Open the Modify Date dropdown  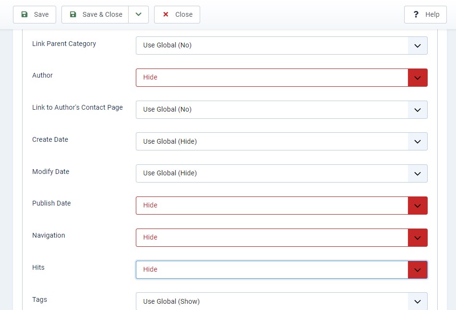tap(281, 173)
